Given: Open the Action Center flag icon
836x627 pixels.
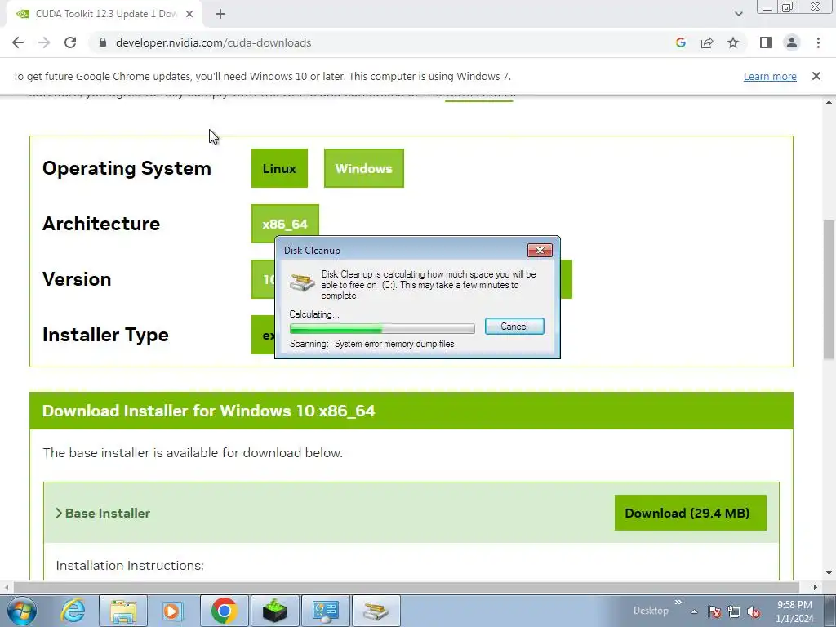Looking at the screenshot, I should tap(714, 612).
